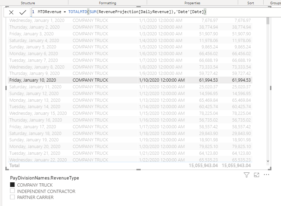
Task: Open the visual filter funnel icon
Action: click(x=247, y=175)
